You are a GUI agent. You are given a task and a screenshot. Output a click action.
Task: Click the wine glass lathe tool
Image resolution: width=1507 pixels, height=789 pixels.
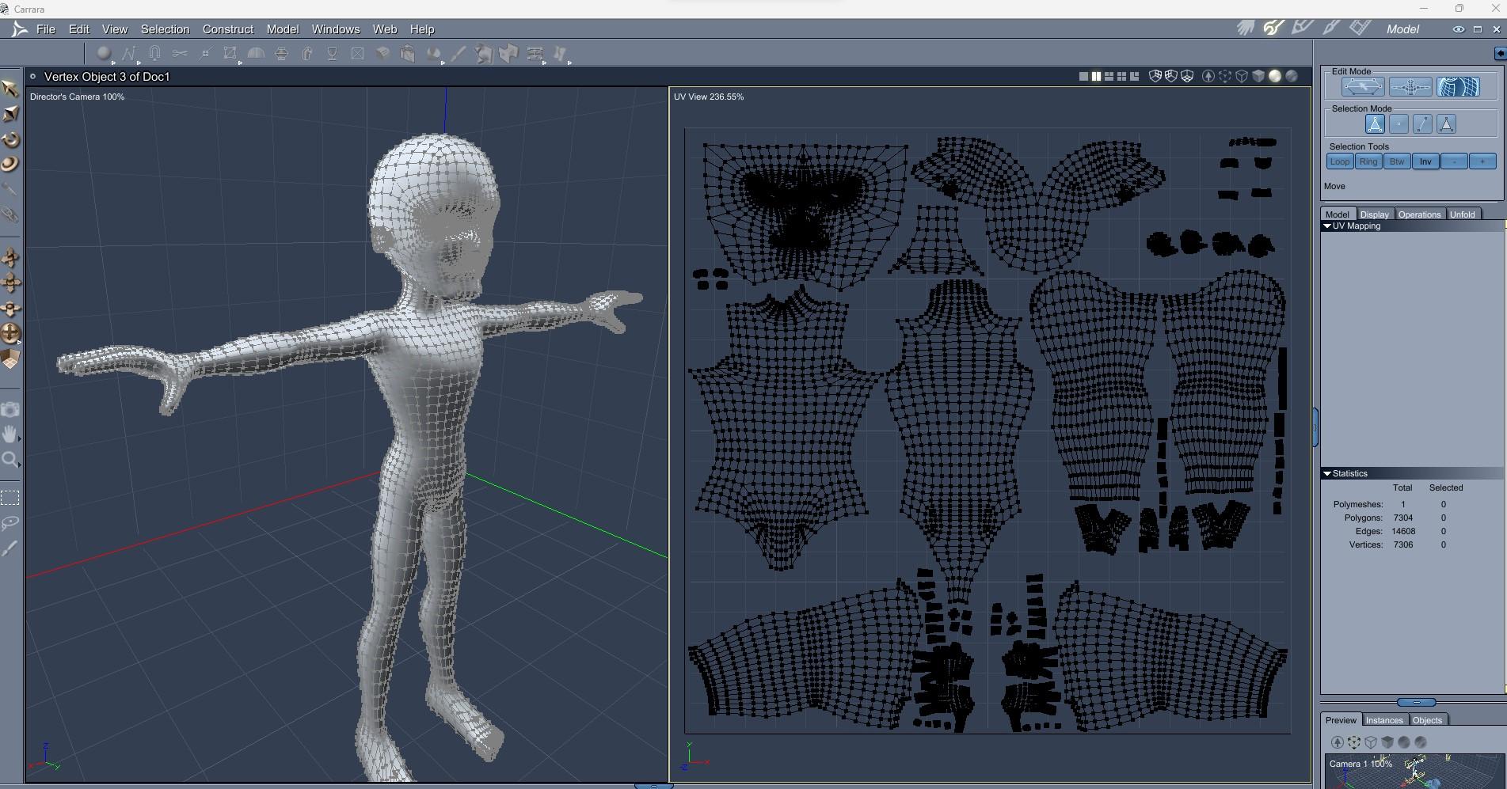coord(333,54)
